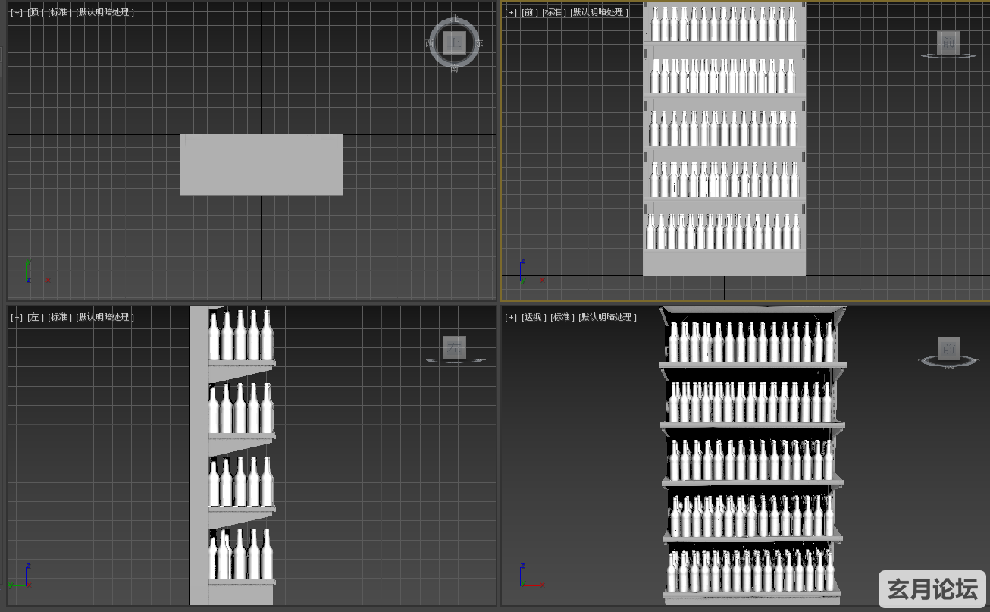Select the gray box object in Top viewport

tap(261, 165)
